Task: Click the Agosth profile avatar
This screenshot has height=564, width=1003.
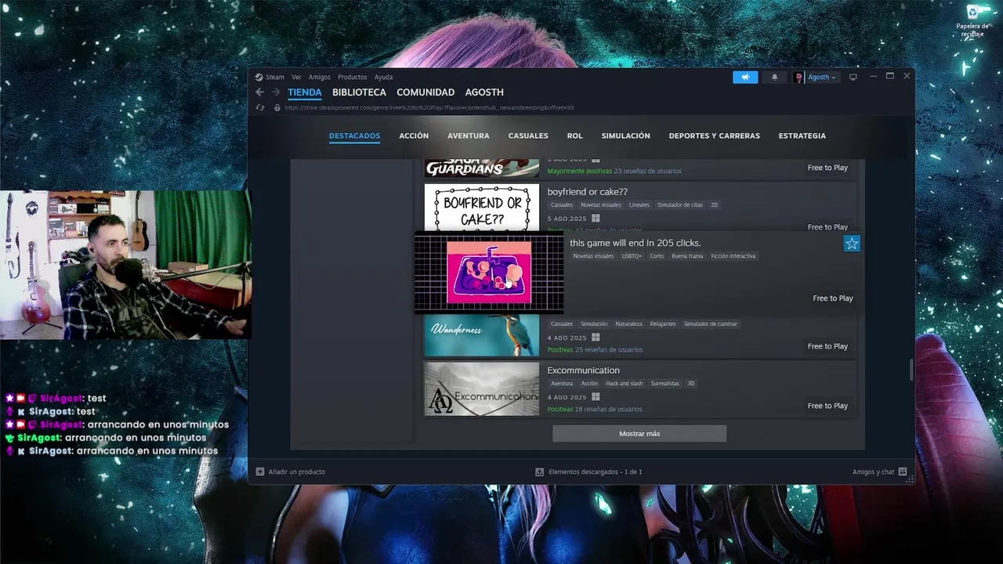Action: pyautogui.click(x=798, y=77)
